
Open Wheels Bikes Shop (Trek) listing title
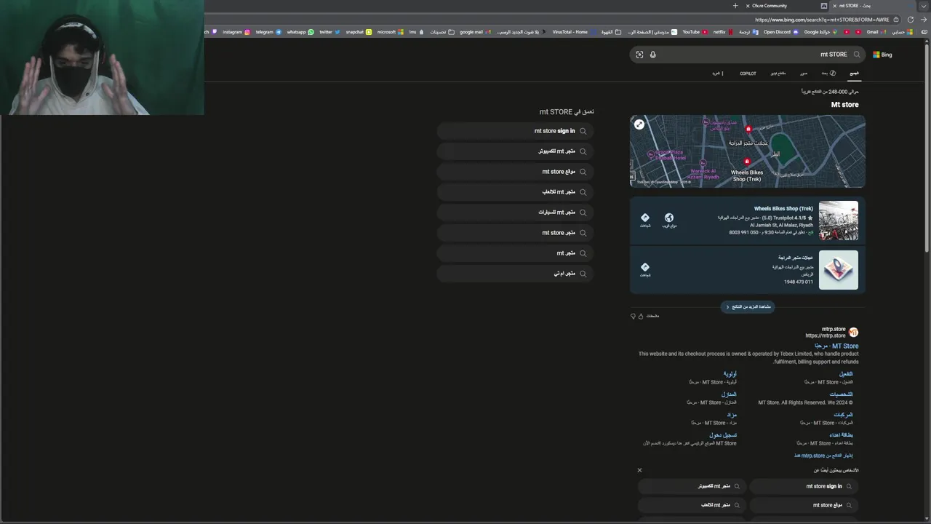[783, 209]
